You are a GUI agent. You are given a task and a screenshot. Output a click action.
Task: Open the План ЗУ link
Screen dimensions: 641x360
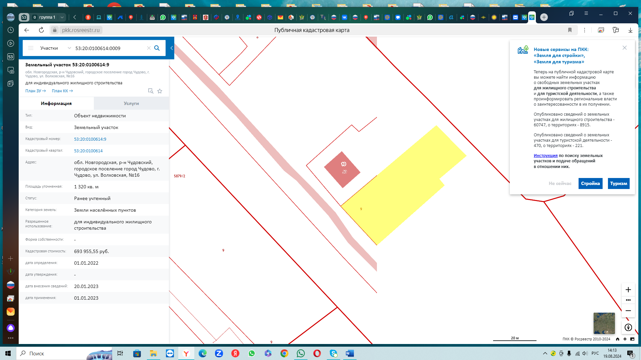(35, 91)
